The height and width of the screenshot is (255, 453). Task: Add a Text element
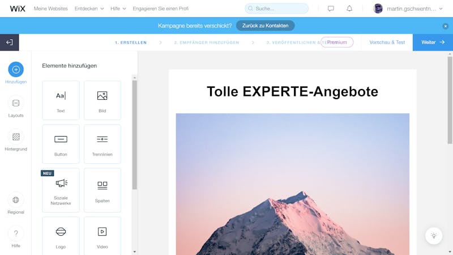[61, 100]
